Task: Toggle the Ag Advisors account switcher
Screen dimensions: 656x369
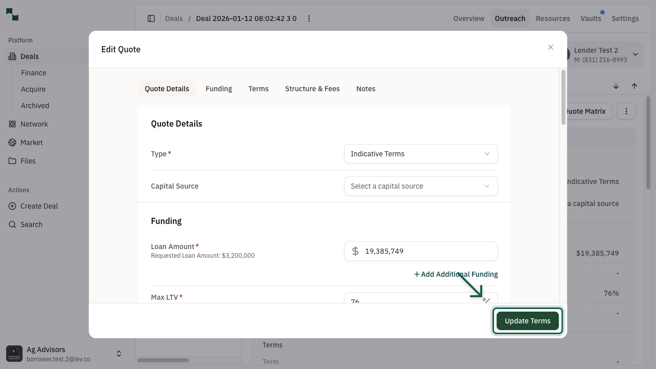Action: coord(118,353)
